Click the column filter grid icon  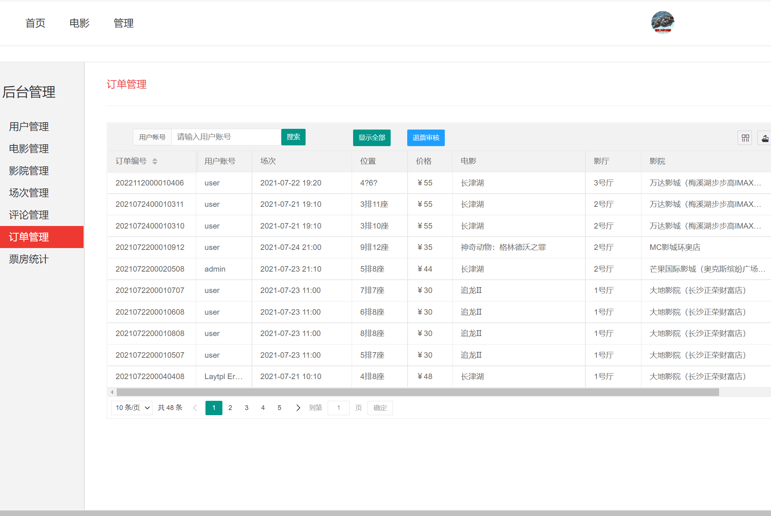tap(745, 138)
